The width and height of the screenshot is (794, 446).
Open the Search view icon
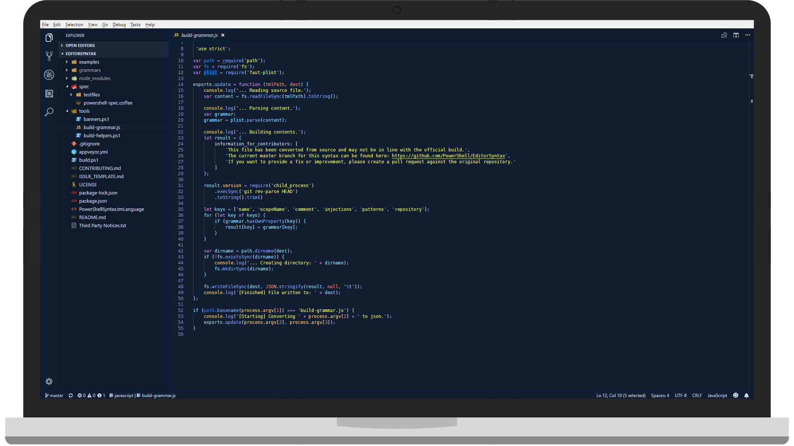coord(49,112)
